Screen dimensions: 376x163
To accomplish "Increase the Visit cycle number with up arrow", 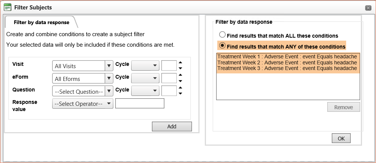I will point(181,62).
